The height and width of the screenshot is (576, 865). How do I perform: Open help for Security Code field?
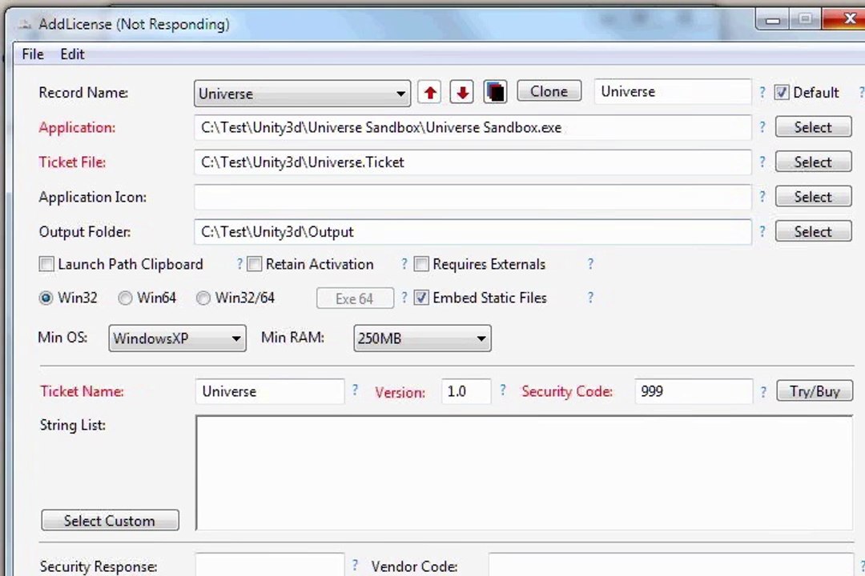pyautogui.click(x=763, y=392)
